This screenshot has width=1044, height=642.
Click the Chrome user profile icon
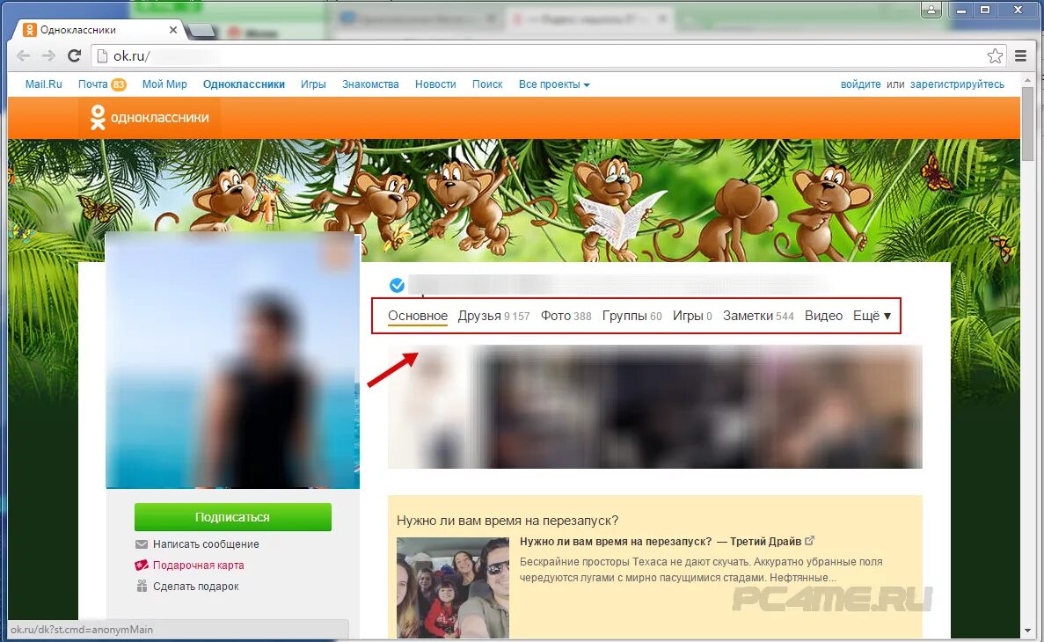pyautogui.click(x=931, y=10)
